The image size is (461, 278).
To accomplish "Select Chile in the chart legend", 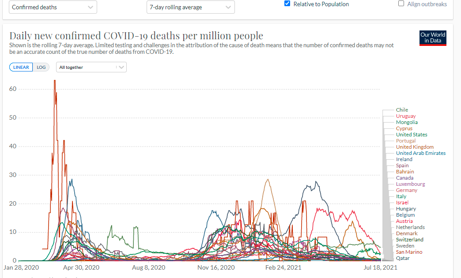I will tap(402, 110).
